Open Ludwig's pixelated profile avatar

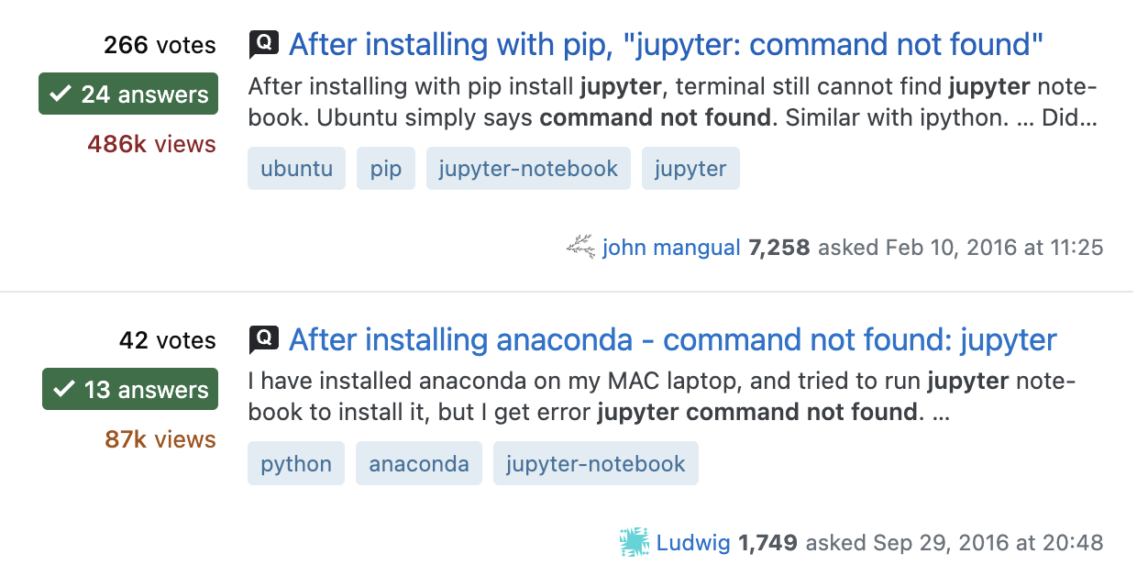coord(635,542)
